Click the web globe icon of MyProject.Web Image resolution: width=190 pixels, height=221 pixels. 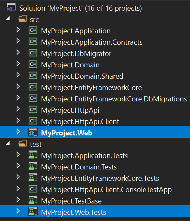point(33,132)
